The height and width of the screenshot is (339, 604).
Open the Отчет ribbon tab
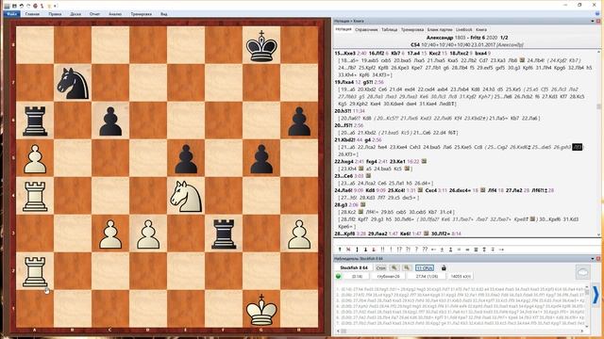tap(94, 14)
